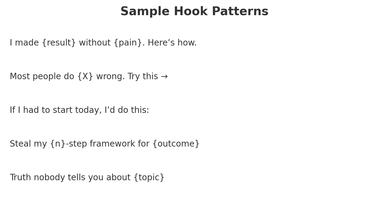The width and height of the screenshot is (389, 213).
Task: Click the words Try this
Action: coord(143,76)
